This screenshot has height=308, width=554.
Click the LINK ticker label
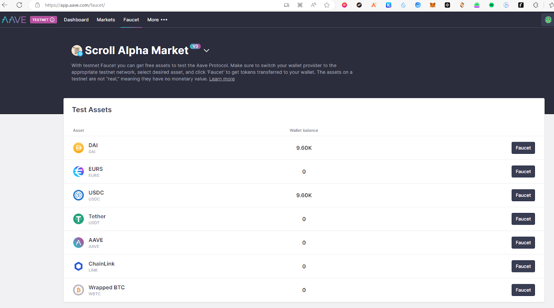[93, 270]
